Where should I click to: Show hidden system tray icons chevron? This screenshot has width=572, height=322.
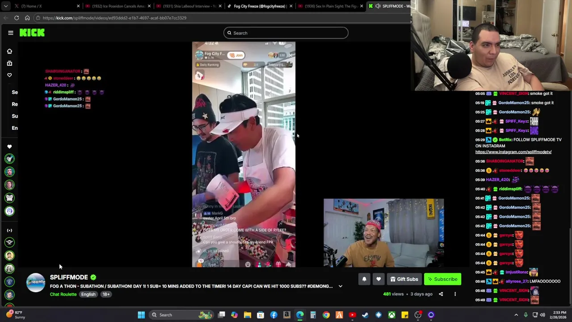516,315
